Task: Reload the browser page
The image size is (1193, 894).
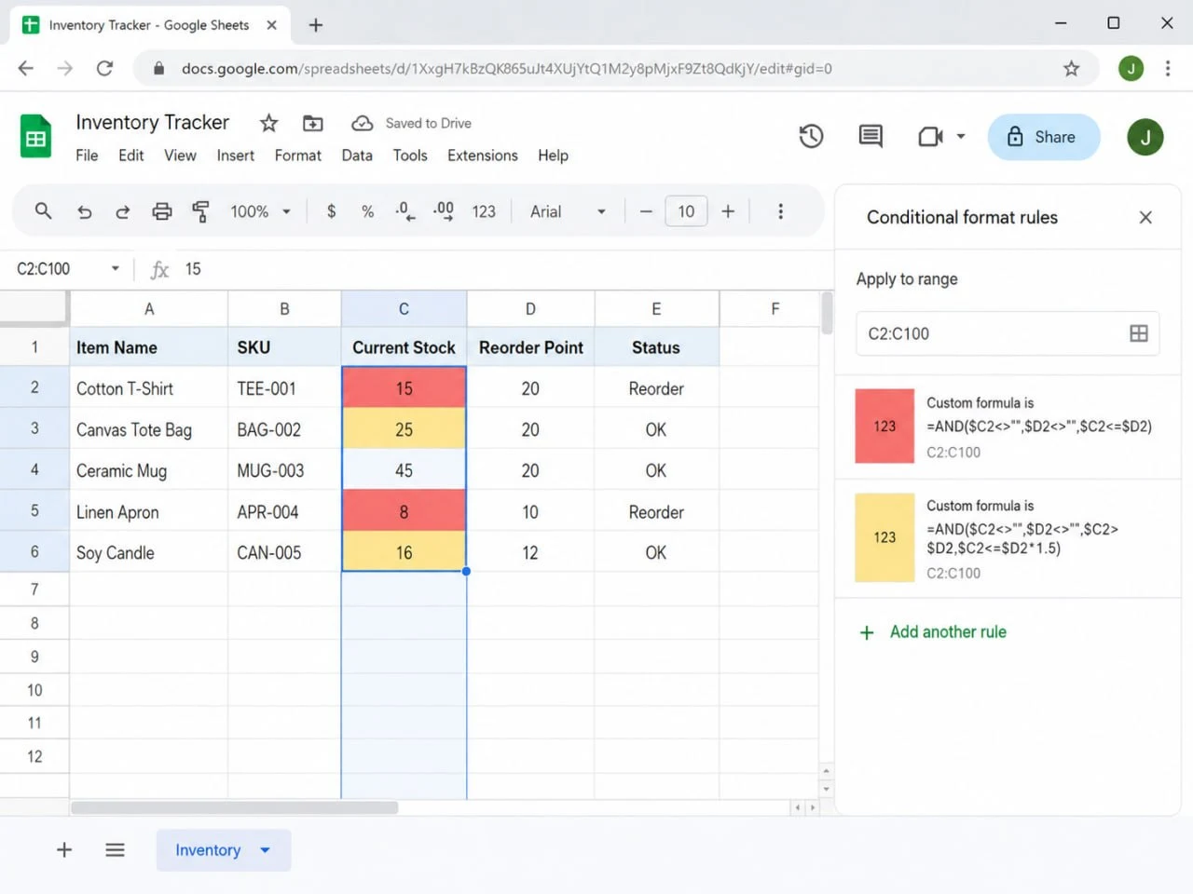Action: point(104,68)
